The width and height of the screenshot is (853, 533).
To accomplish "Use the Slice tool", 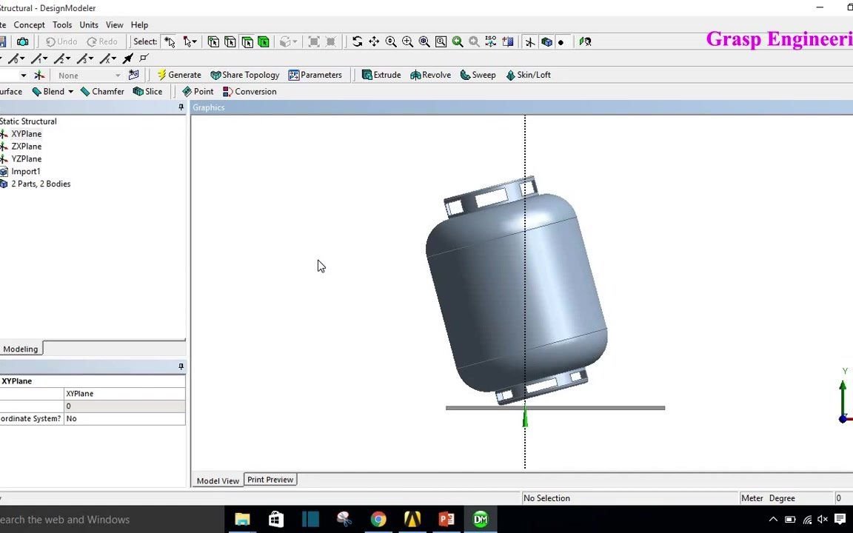I will (x=147, y=91).
